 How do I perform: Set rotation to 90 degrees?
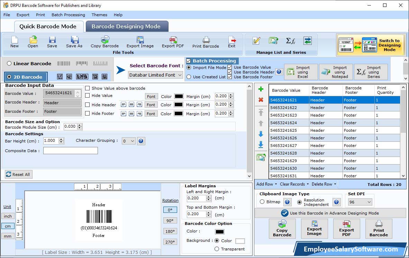(x=170, y=220)
